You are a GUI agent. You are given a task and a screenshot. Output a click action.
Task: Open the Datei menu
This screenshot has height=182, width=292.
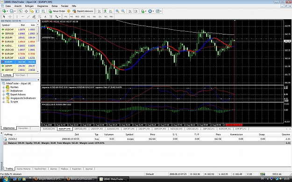click(x=8, y=6)
